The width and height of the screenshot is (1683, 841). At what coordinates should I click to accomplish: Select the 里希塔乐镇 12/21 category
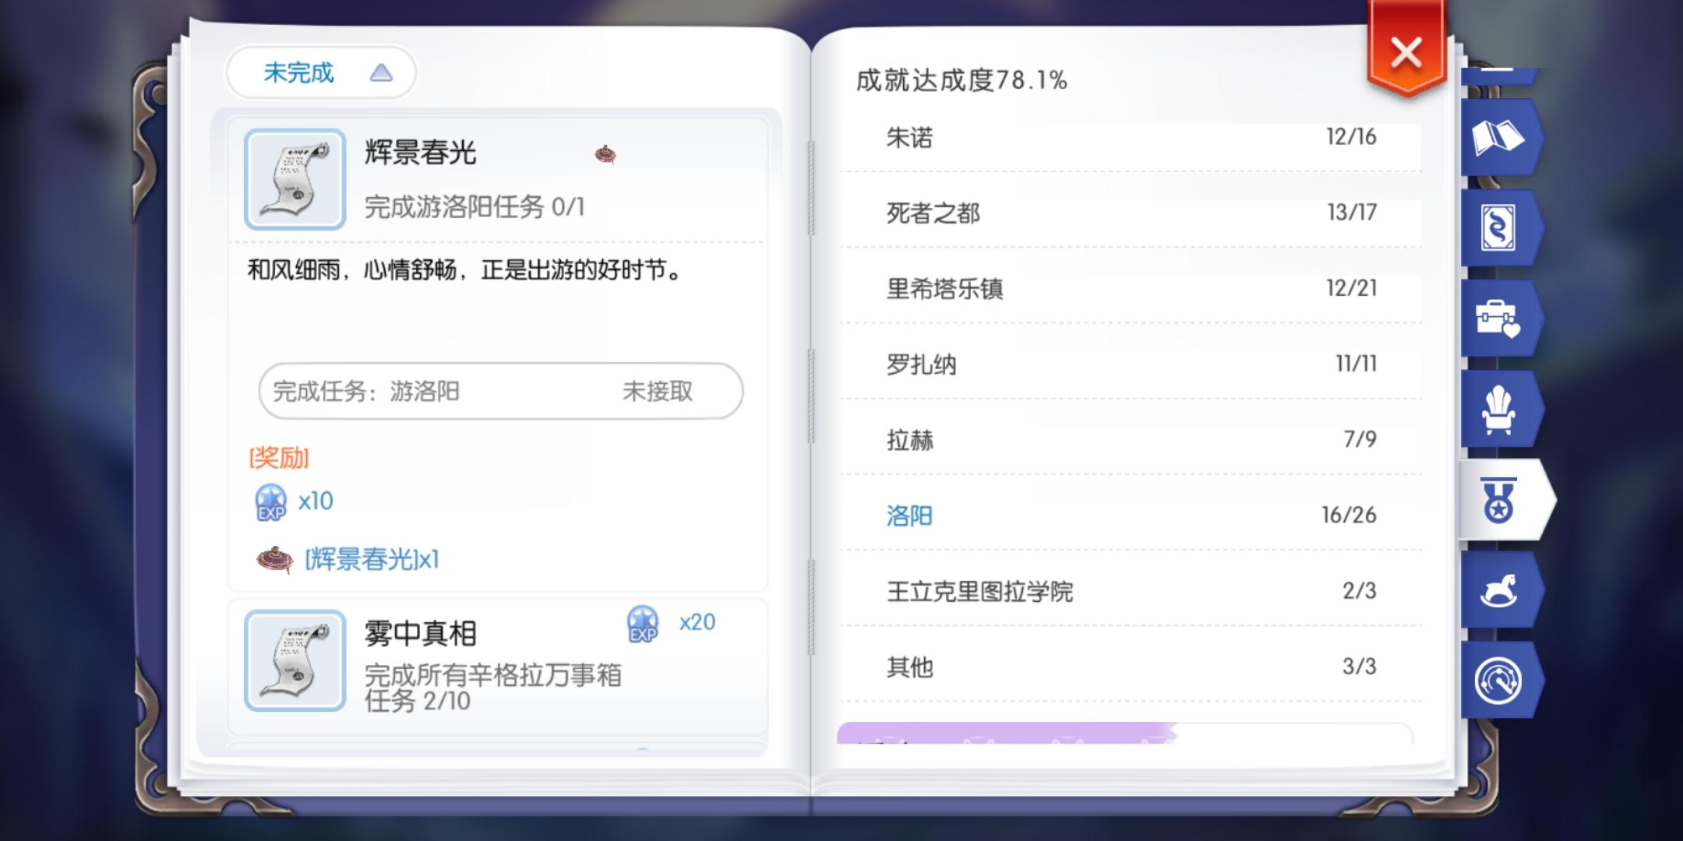1131,288
